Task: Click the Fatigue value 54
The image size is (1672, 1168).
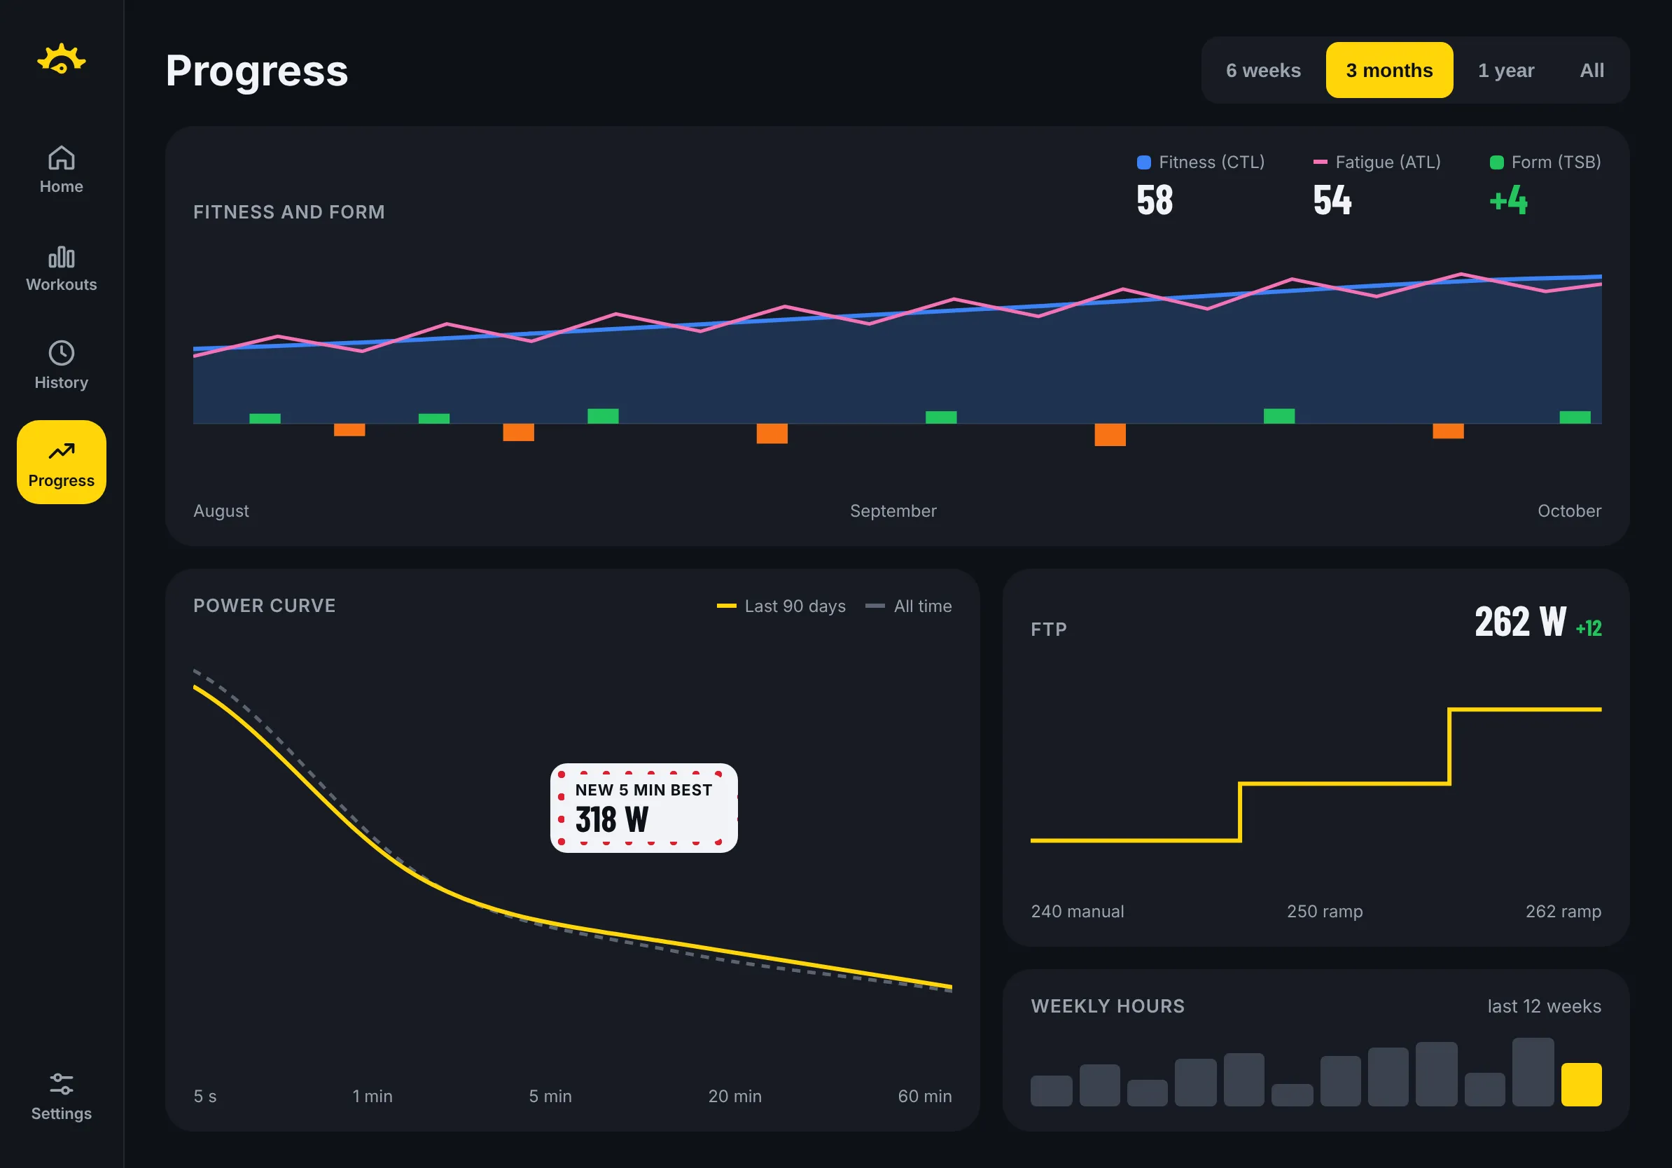Action: (1332, 200)
